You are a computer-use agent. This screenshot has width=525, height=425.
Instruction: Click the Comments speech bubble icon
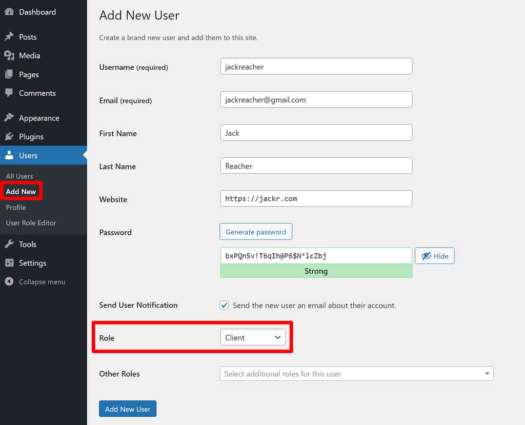pos(9,93)
